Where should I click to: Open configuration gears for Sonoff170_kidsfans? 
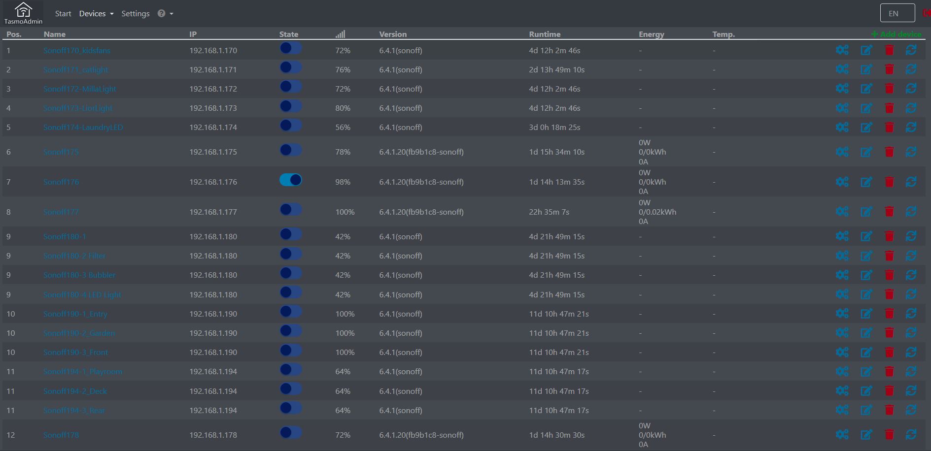pyautogui.click(x=842, y=50)
